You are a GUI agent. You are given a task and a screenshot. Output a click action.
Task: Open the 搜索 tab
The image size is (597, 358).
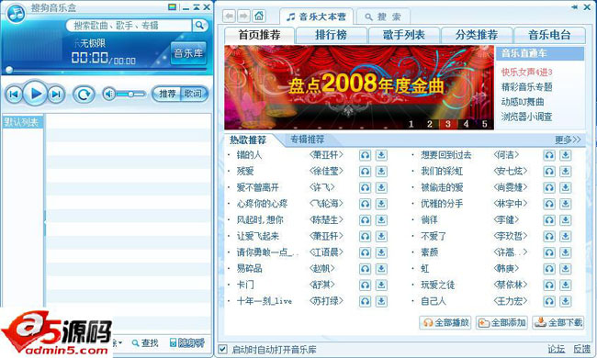coord(383,17)
